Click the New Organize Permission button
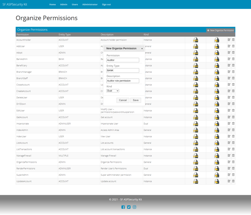This screenshot has width=251, height=215. 220,31
